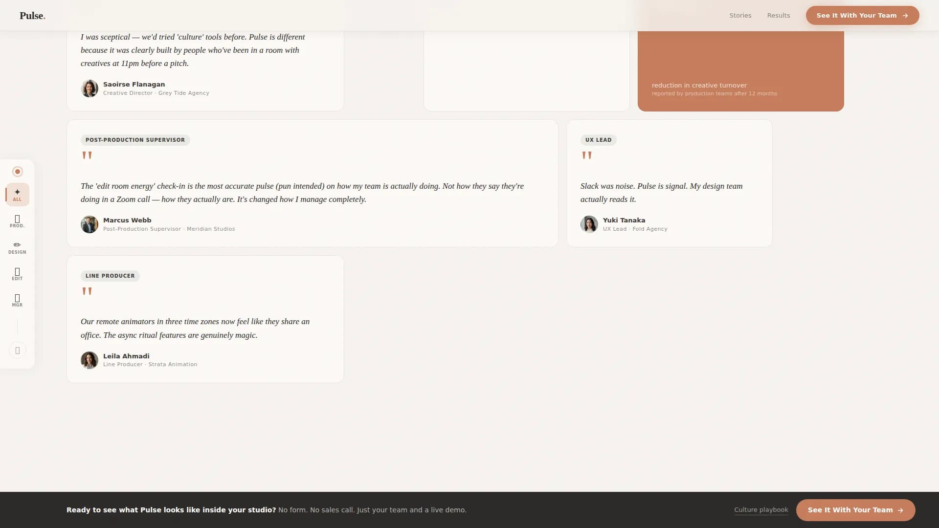Click the name Saoirse Flanagan
939x528 pixels.
point(134,85)
